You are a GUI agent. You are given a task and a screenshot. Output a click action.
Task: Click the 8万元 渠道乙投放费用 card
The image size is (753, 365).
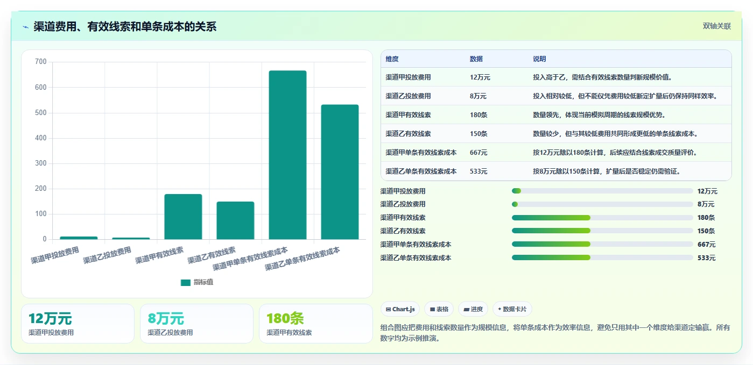(x=196, y=324)
